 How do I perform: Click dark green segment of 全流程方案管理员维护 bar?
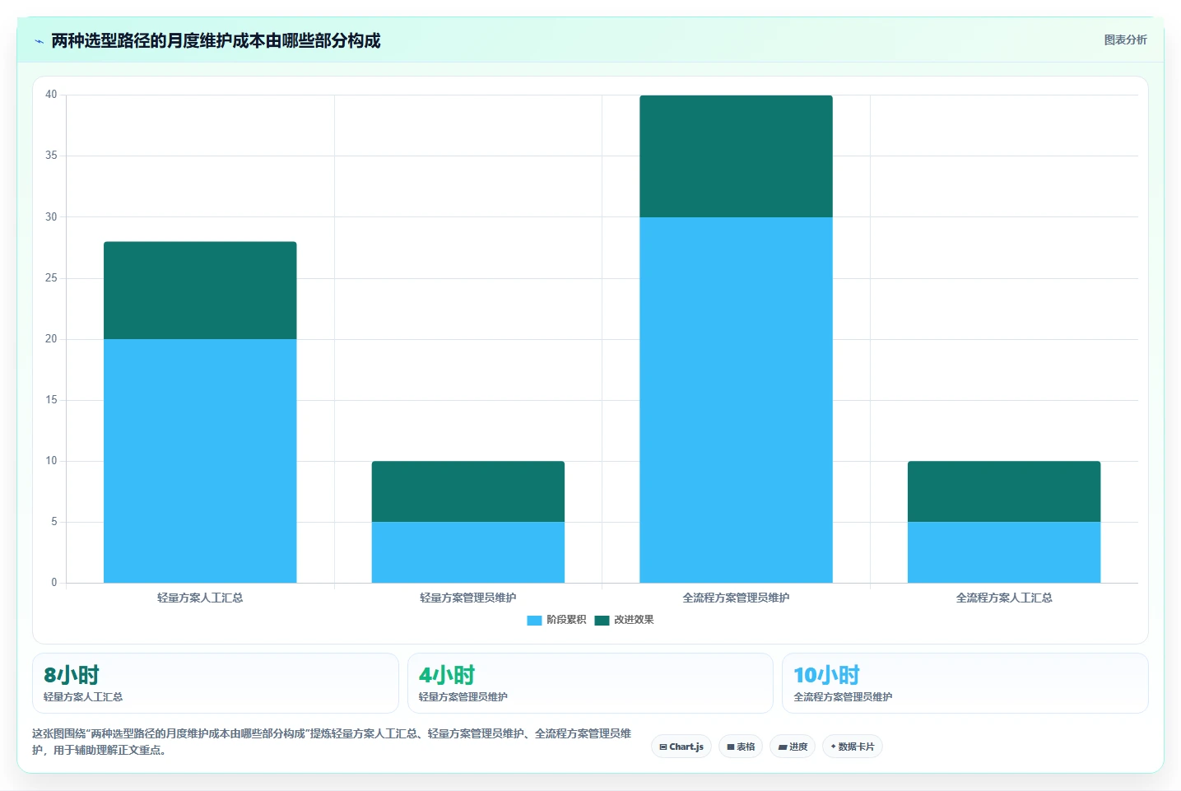coord(736,156)
